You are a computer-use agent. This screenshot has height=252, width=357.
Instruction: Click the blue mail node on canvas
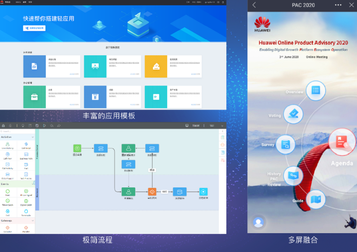pyautogui.click(x=180, y=192)
